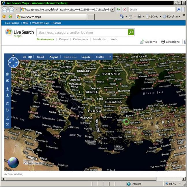Select the Businesses search tab
This screenshot has width=187, height=187.
pyautogui.click(x=45, y=39)
